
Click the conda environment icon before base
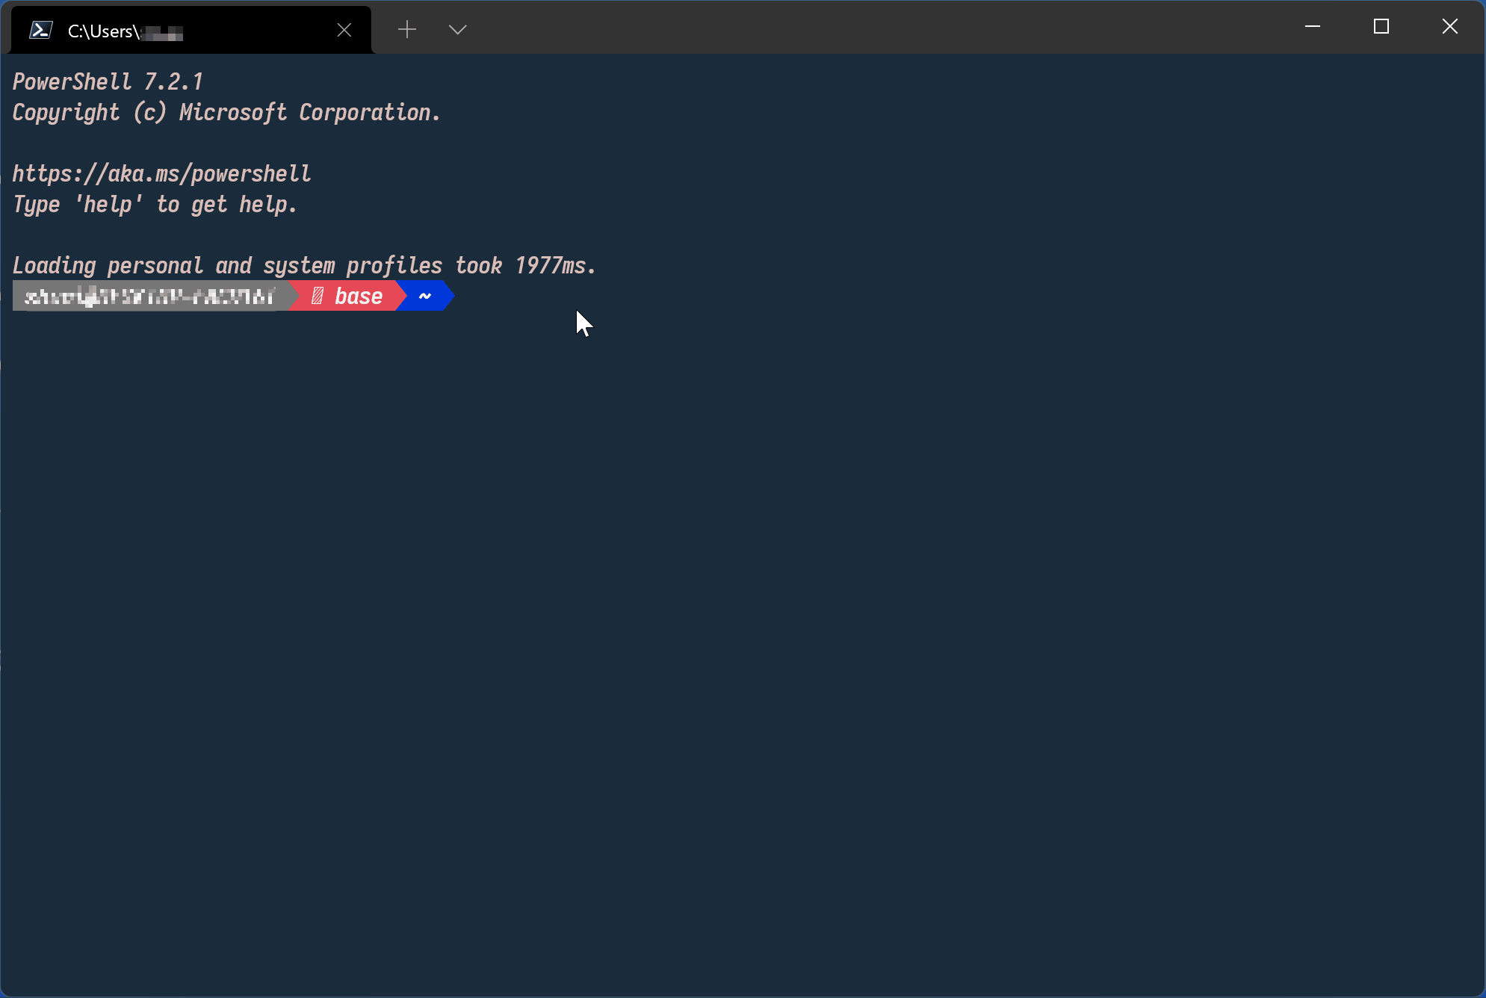tap(318, 297)
